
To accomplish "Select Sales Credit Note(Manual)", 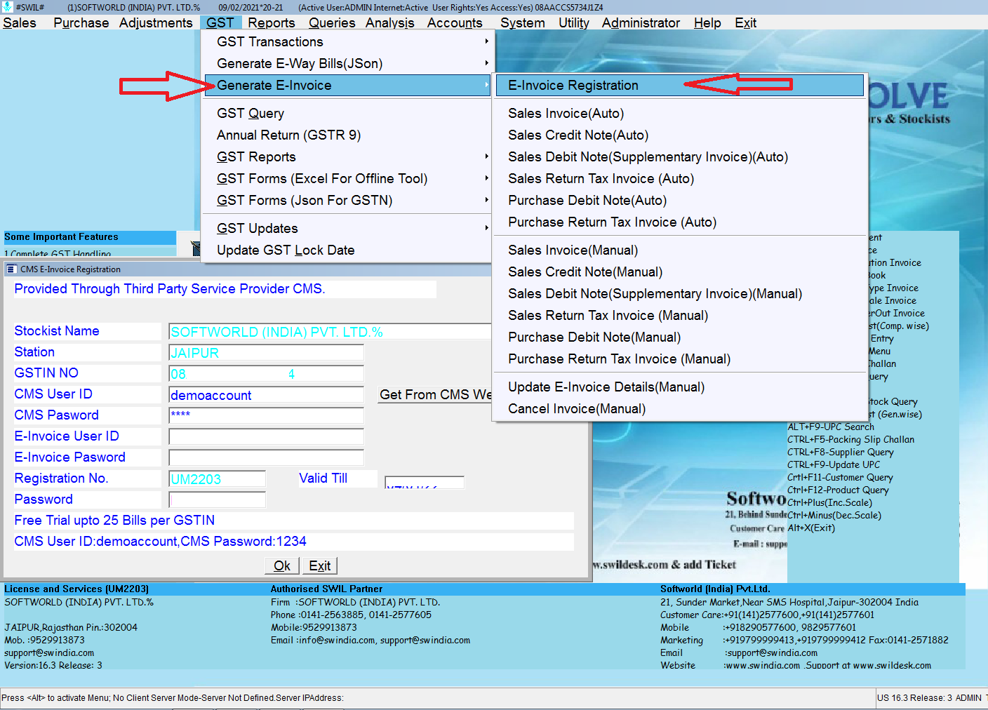I will click(680, 272).
